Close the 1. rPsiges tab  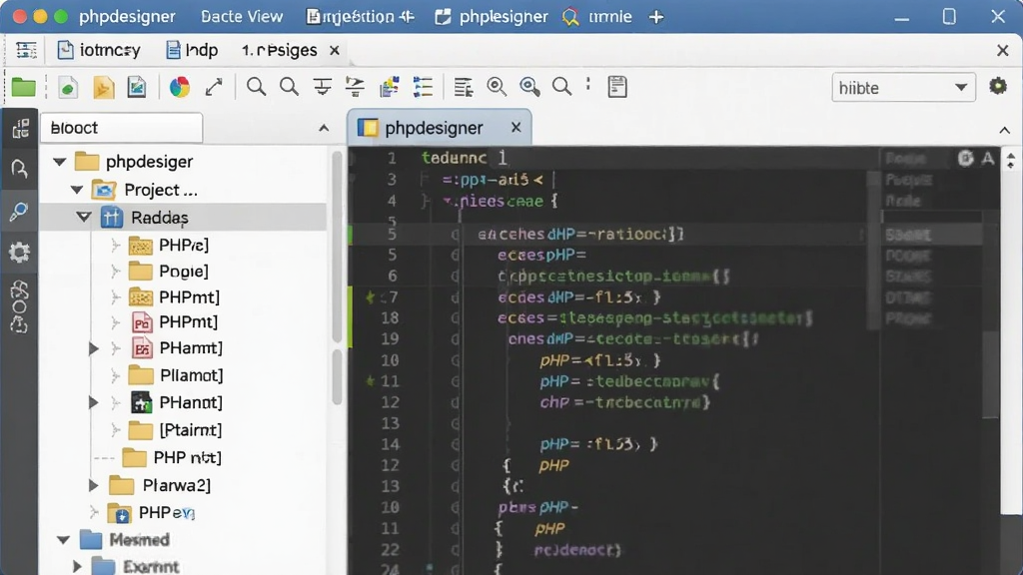tap(334, 50)
